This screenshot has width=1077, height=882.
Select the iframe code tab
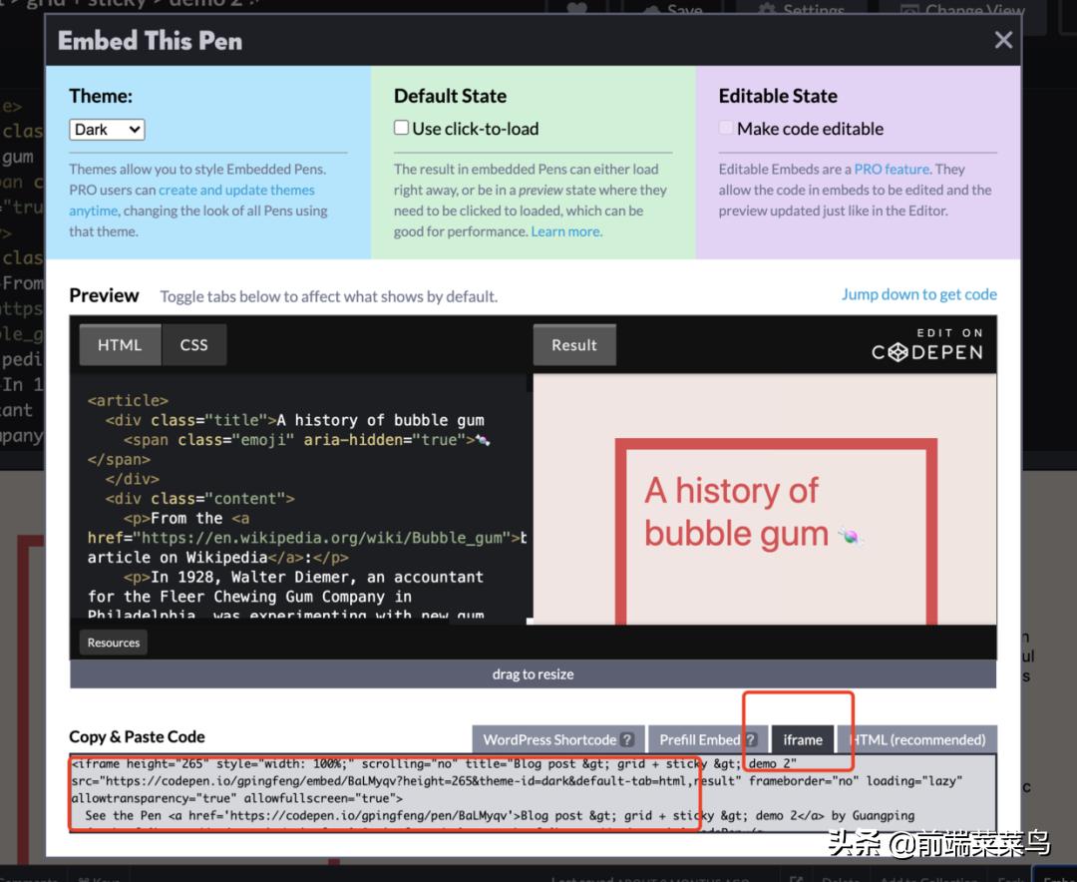click(x=802, y=739)
